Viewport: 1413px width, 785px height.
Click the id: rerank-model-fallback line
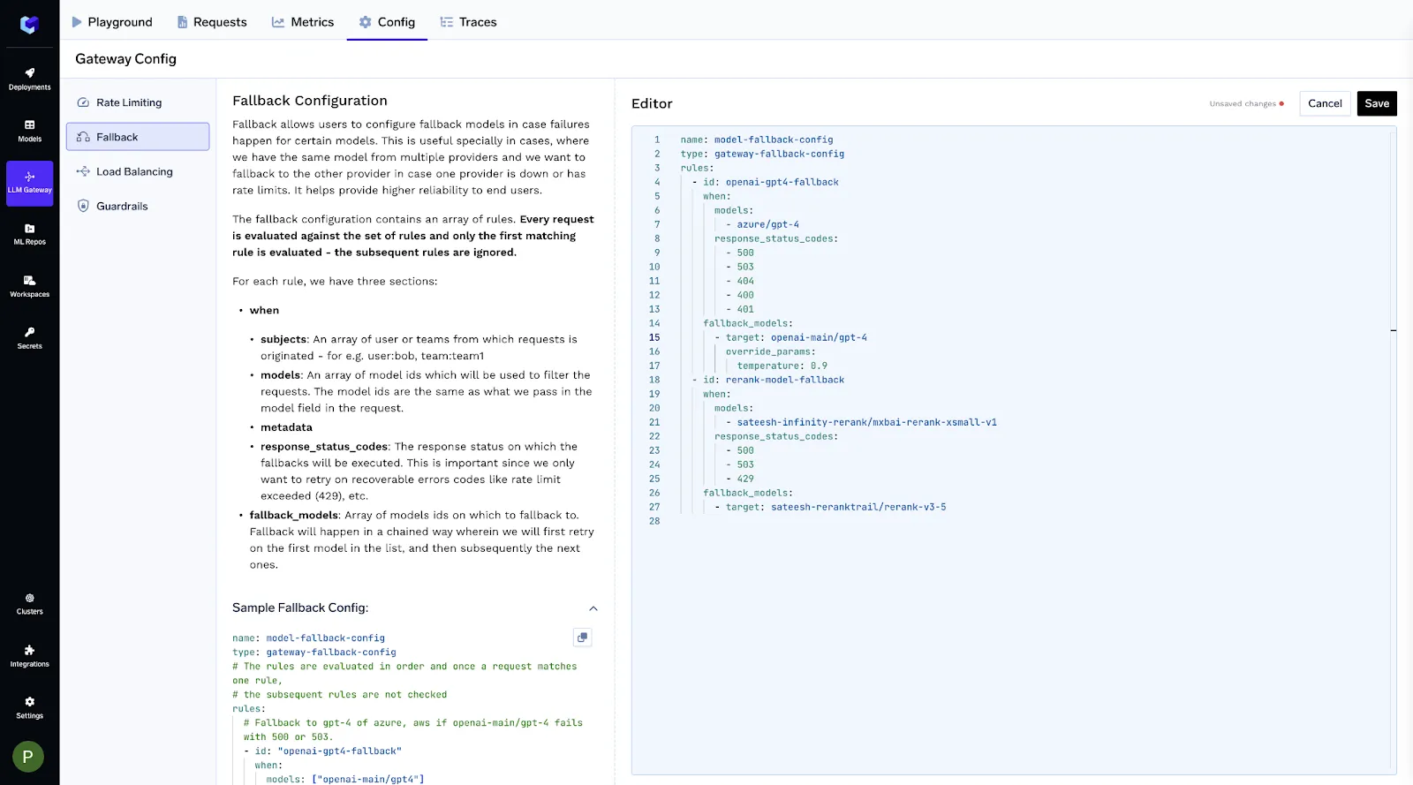coord(768,380)
